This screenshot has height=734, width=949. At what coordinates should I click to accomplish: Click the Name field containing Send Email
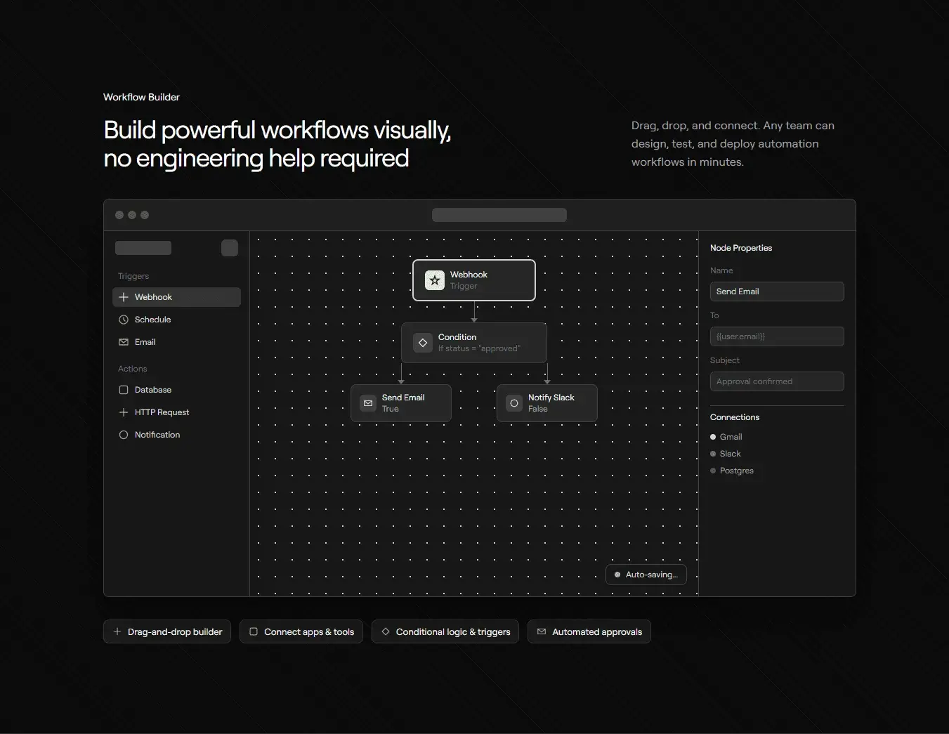(776, 291)
